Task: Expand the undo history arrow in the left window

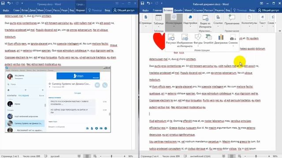Action: 12,3
